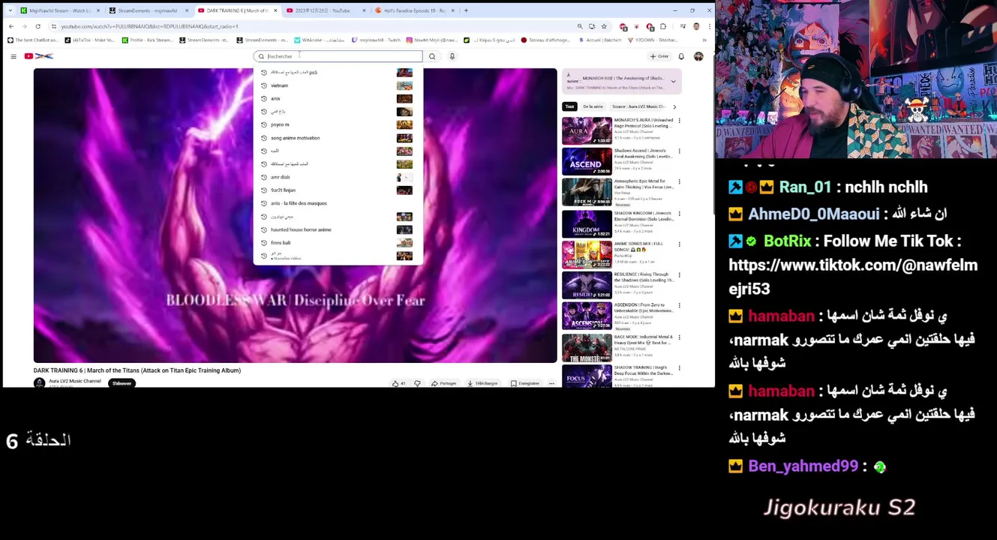The width and height of the screenshot is (997, 540).
Task: Open options menu for MONARCH'S AURA video
Action: pos(680,121)
